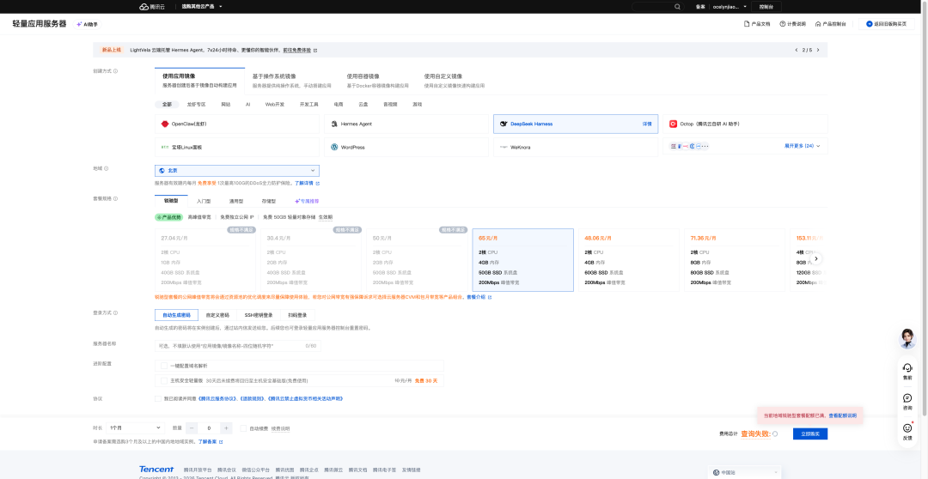Screen dimensions: 928x479
Task: Click info icon next to 创建方式
Action: coord(115,71)
